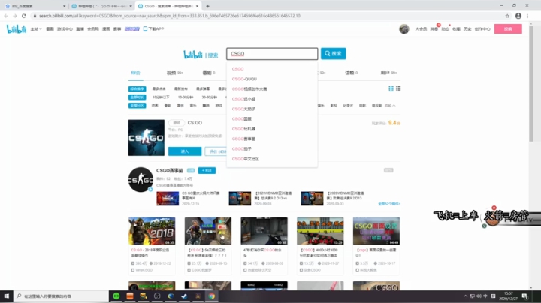Switch to list view layout icon
Viewport: 541px width, 303px height.
(x=398, y=88)
